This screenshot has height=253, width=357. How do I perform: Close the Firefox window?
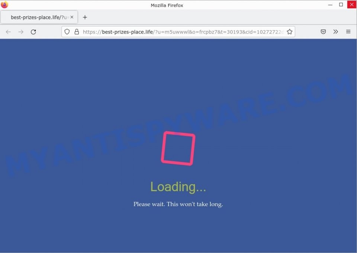351,4
